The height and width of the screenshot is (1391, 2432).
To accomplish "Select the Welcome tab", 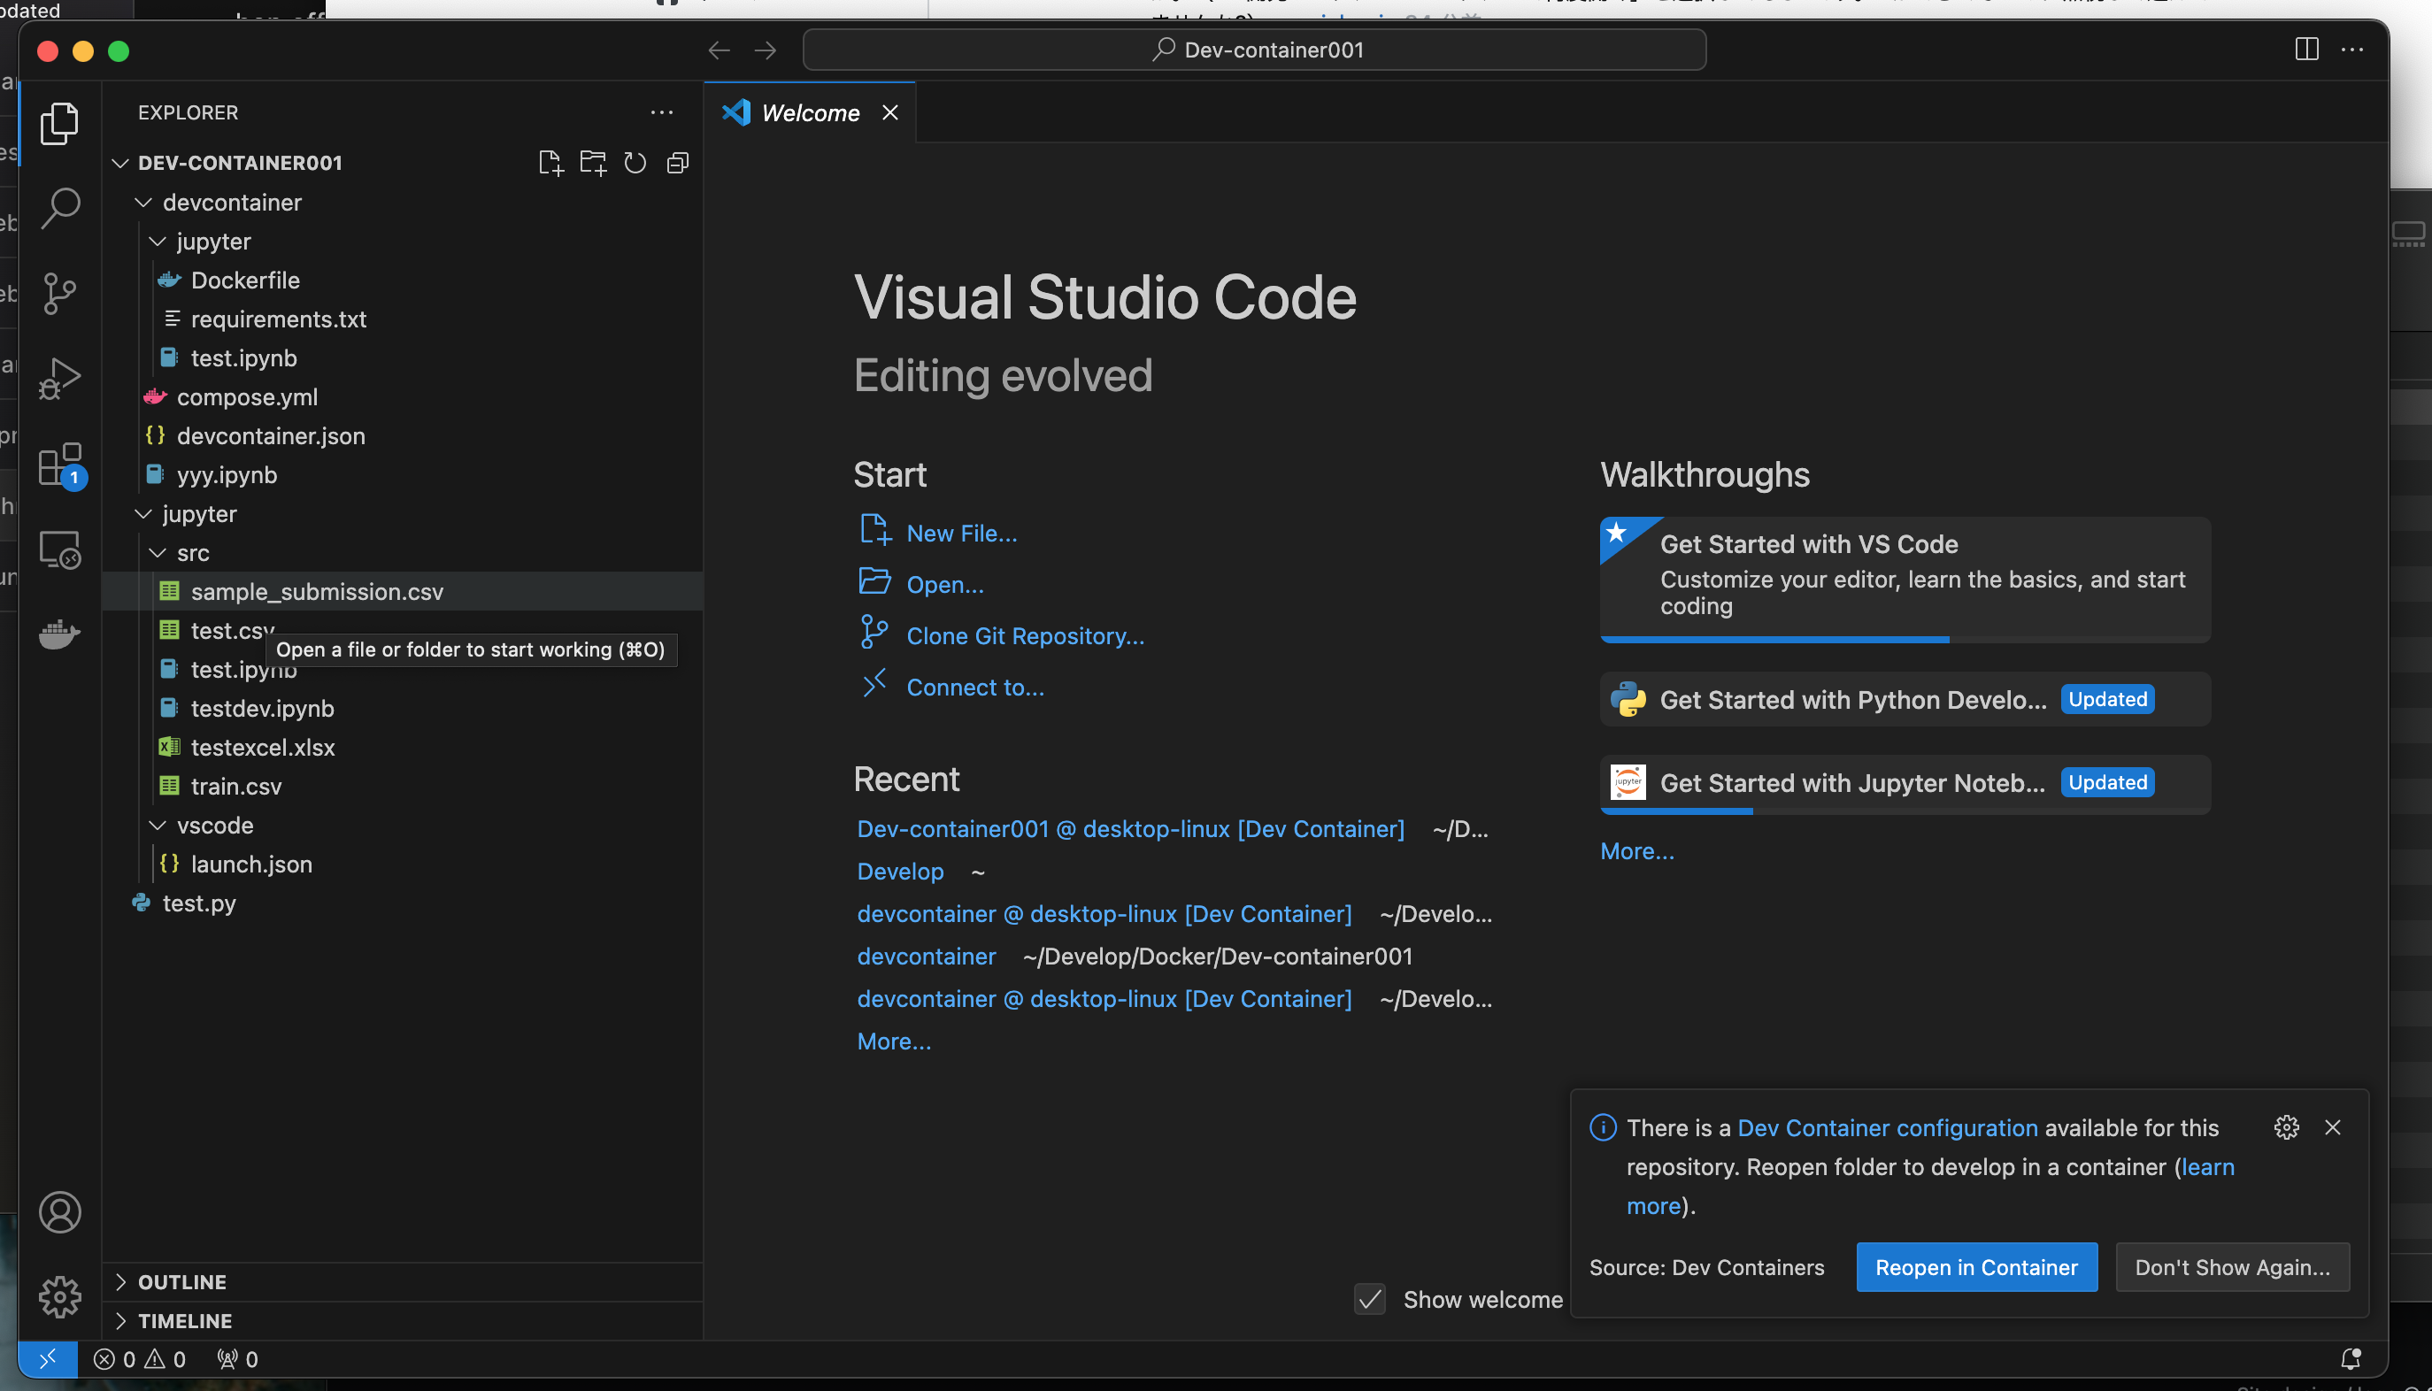I will coord(809,112).
